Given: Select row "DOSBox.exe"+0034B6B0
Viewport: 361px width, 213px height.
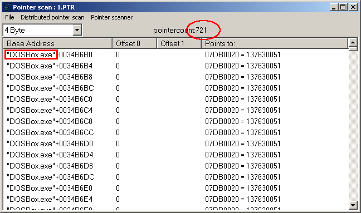Looking at the screenshot, I should pos(175,55).
